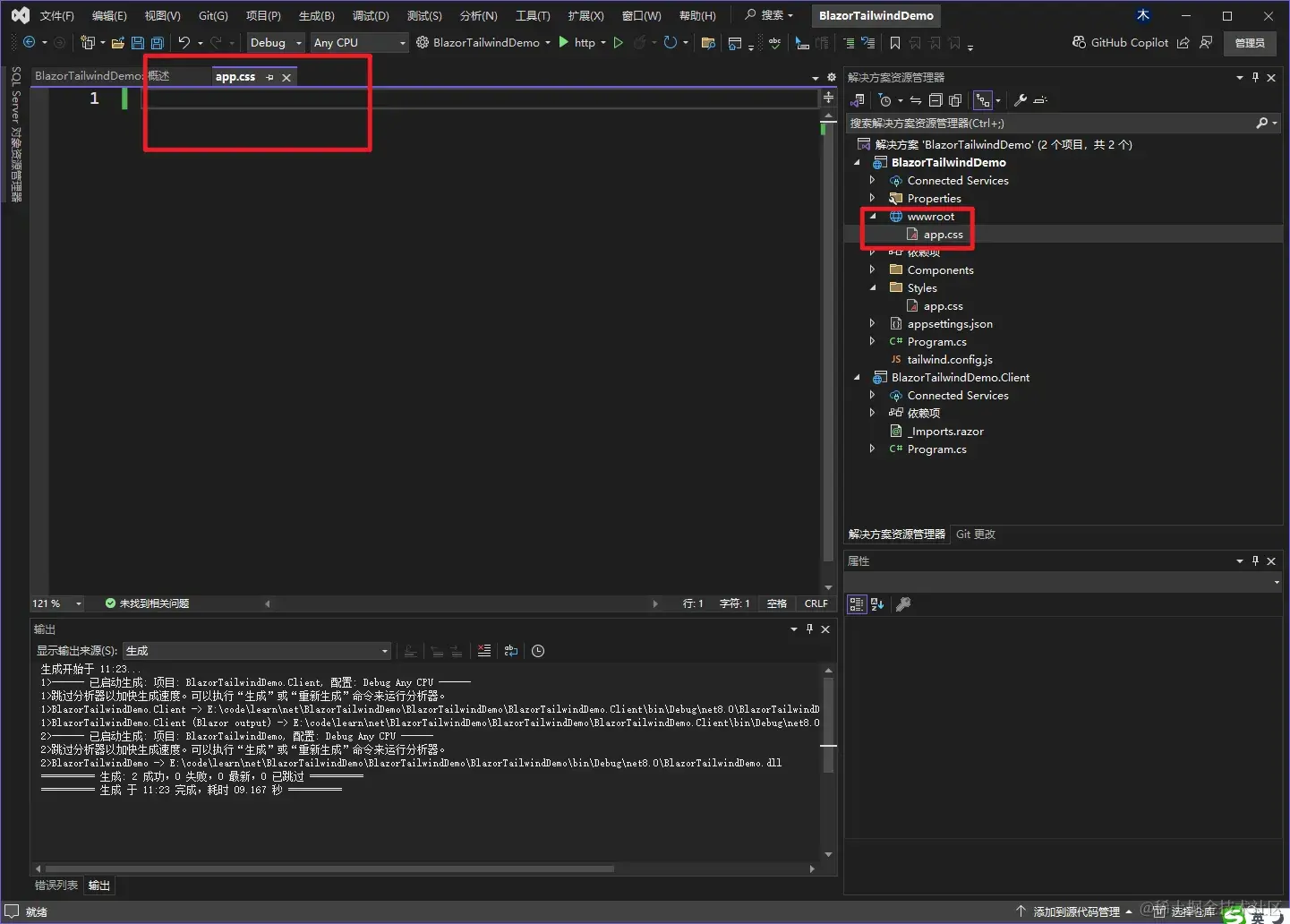Expand the appsettings.json node
This screenshot has width=1290, height=924.
873,323
